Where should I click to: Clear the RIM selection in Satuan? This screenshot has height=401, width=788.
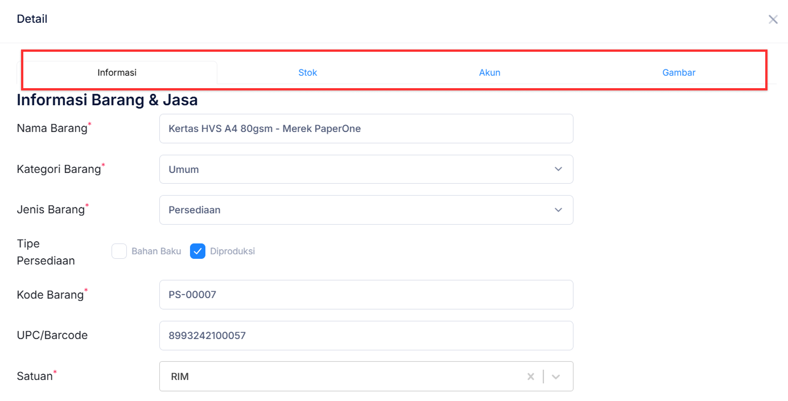click(530, 377)
